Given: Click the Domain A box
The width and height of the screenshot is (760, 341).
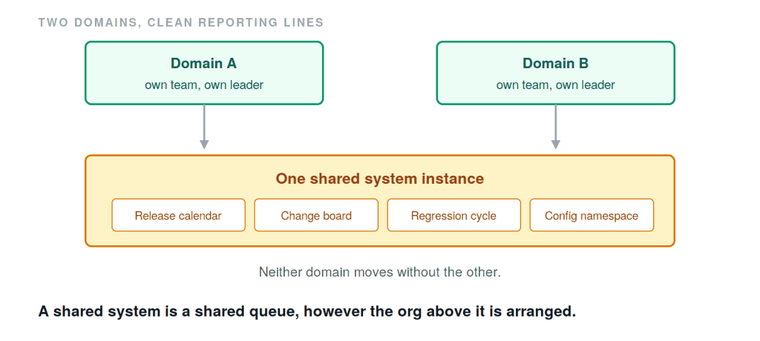Looking at the screenshot, I should [x=204, y=73].
